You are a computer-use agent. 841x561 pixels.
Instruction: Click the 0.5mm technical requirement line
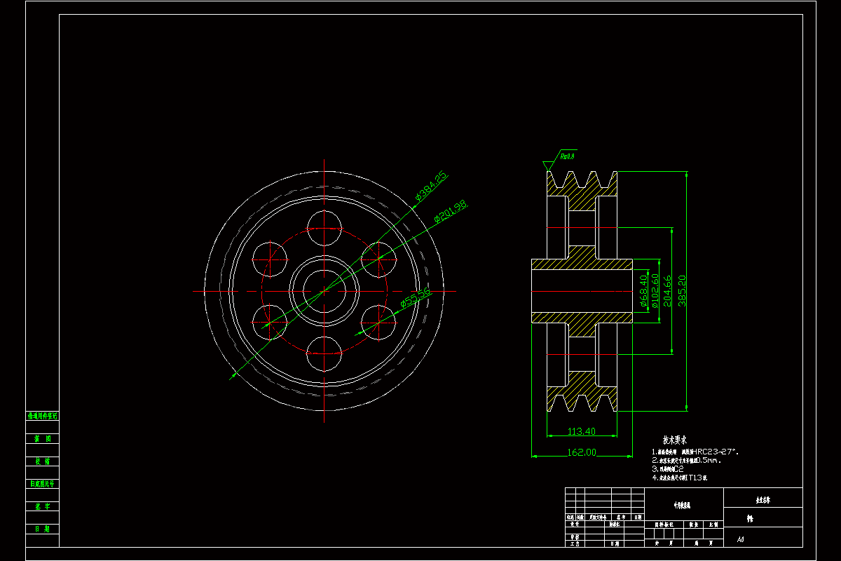tap(687, 461)
